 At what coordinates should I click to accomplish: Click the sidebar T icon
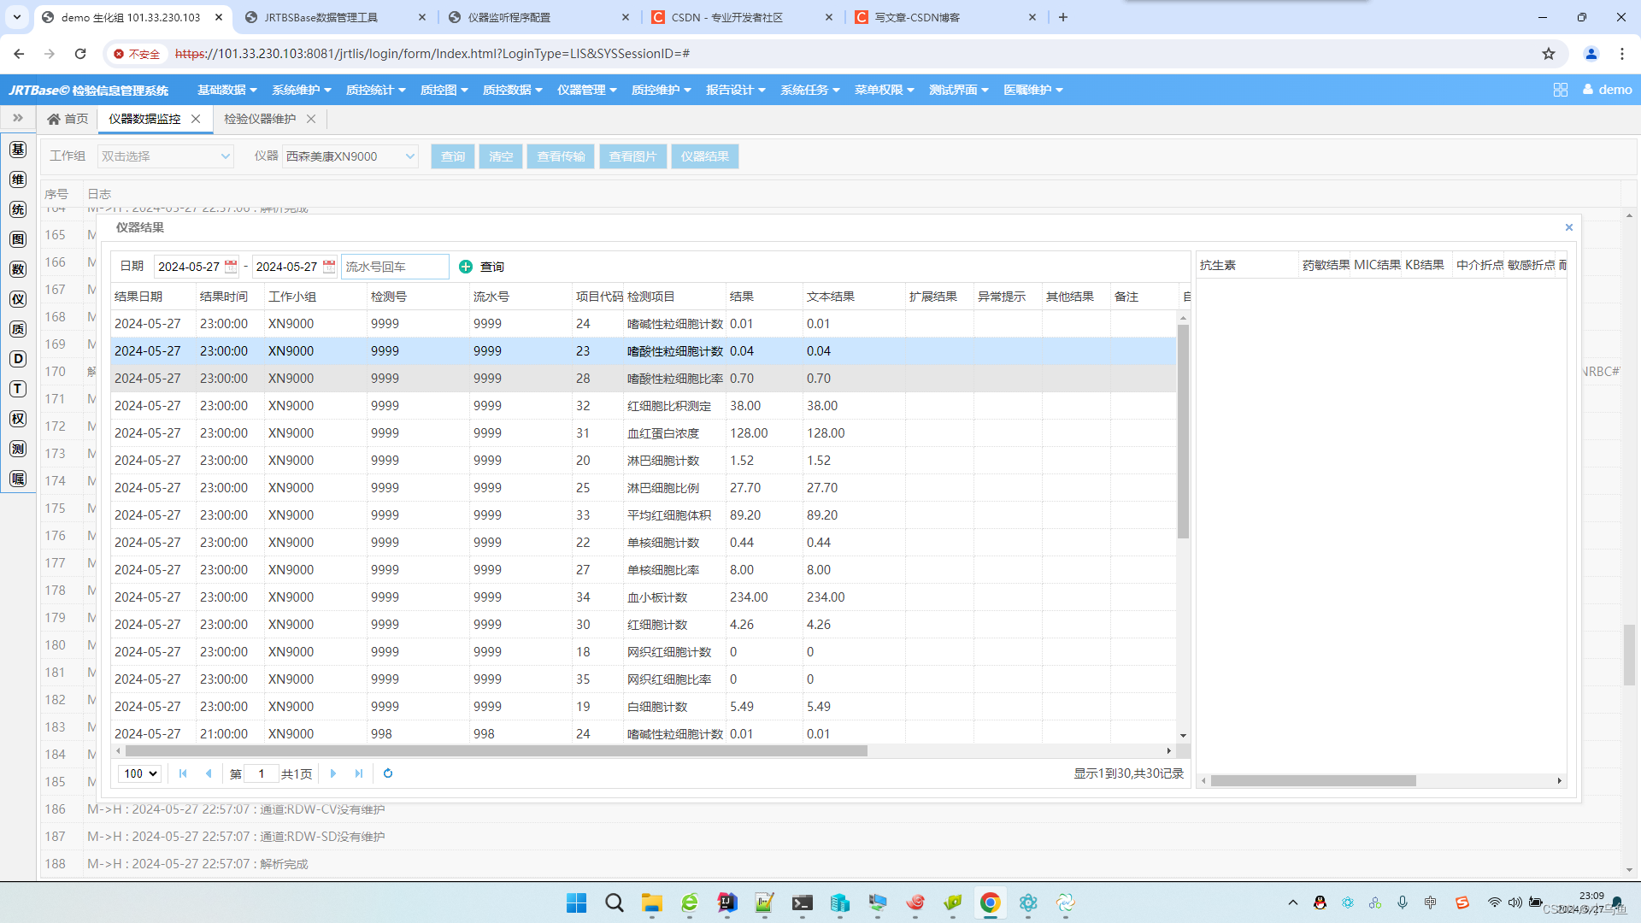[x=18, y=389]
